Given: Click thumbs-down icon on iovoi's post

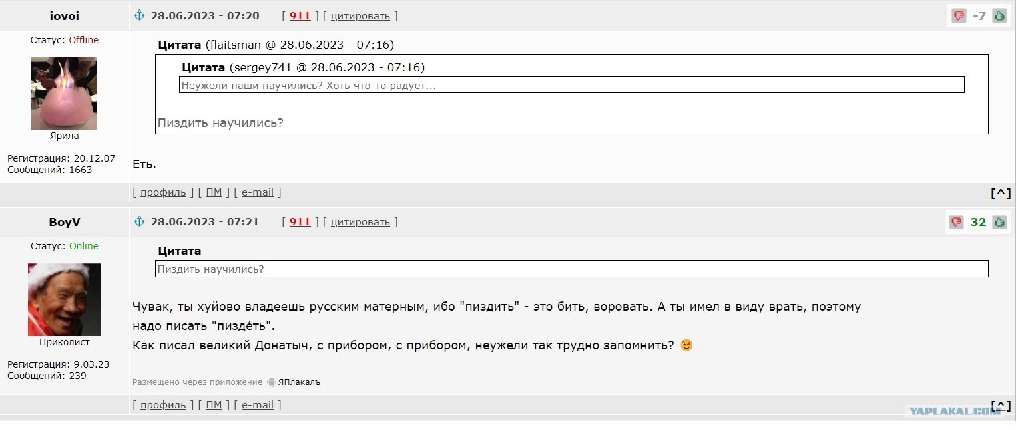Looking at the screenshot, I should pos(959,16).
